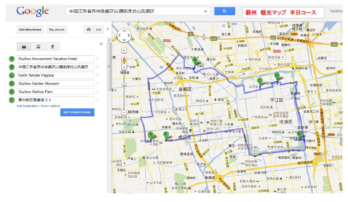
Task: Open the search box suggestions dropdown arrow
Action: 205,11
